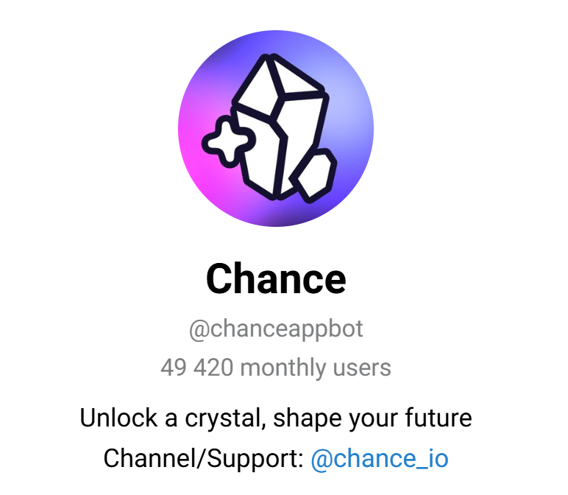Screen dimensions: 568x495
Task: Select the bold Chance bot name
Action: pyautogui.click(x=276, y=278)
